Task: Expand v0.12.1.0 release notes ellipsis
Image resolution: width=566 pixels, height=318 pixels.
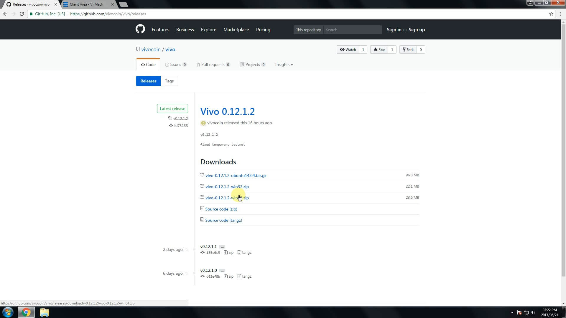Action: point(222,271)
